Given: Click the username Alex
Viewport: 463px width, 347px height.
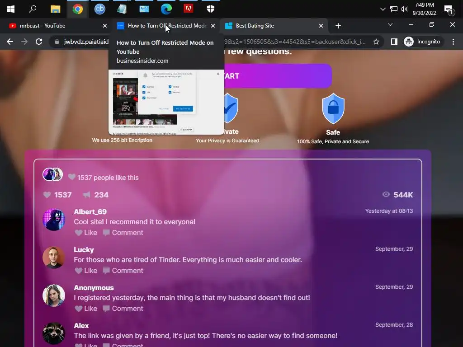Looking at the screenshot, I should [81, 325].
